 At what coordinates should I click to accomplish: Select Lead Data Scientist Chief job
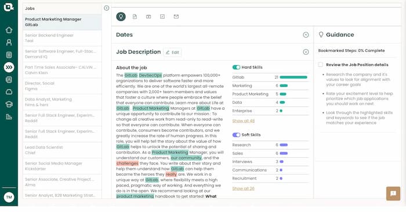(63, 150)
